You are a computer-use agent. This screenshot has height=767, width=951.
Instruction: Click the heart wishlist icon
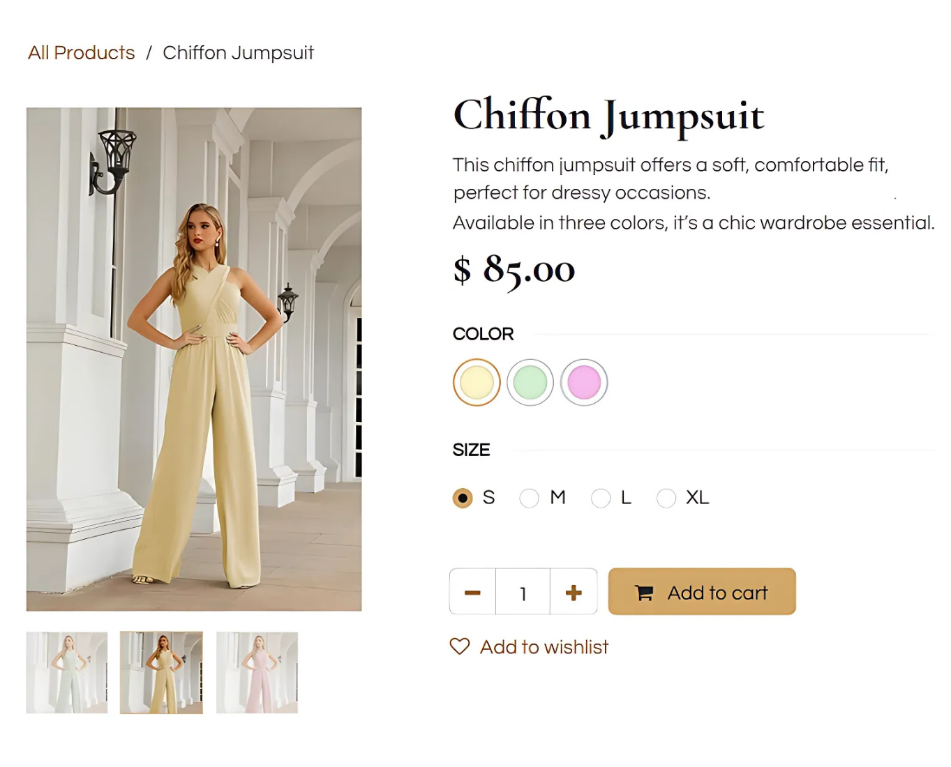tap(460, 646)
